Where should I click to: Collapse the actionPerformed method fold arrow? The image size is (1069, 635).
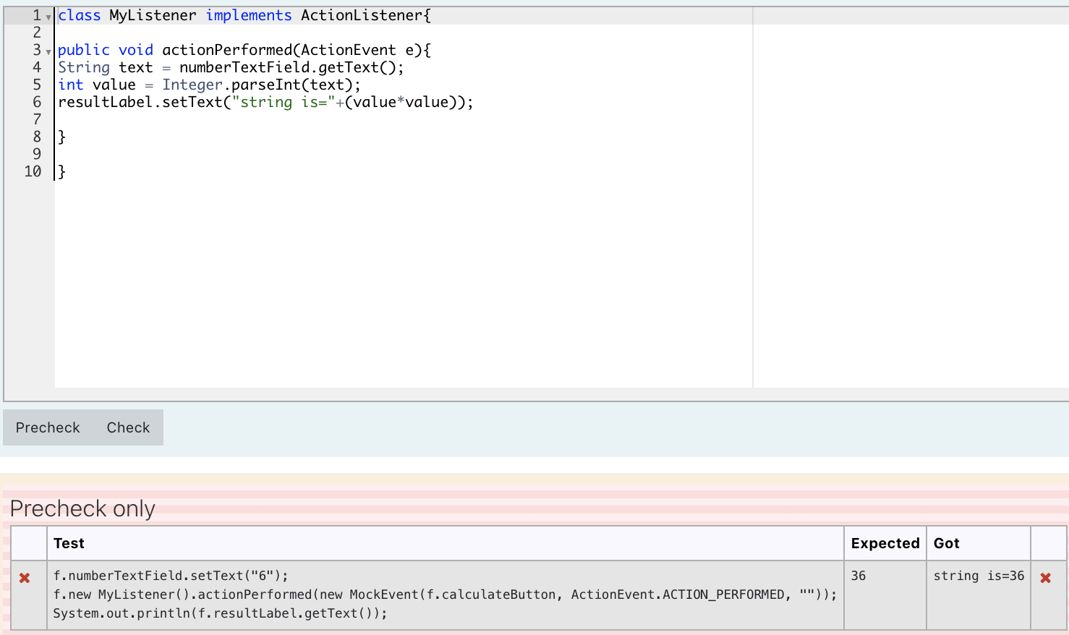(48, 52)
